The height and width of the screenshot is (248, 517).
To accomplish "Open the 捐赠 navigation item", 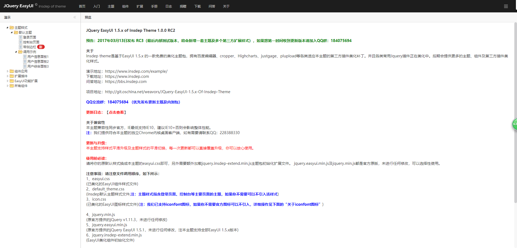I will 183,6.
